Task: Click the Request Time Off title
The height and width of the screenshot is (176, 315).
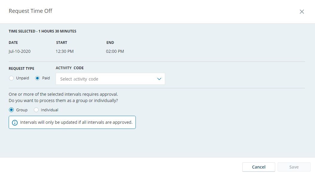Action: pyautogui.click(x=31, y=11)
